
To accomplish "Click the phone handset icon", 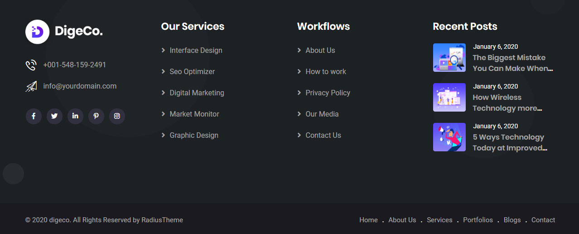I will tap(31, 65).
